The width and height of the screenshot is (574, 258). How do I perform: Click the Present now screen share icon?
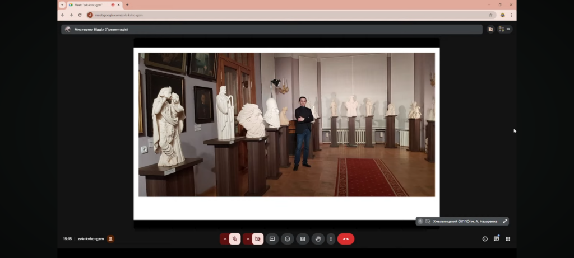(x=272, y=239)
